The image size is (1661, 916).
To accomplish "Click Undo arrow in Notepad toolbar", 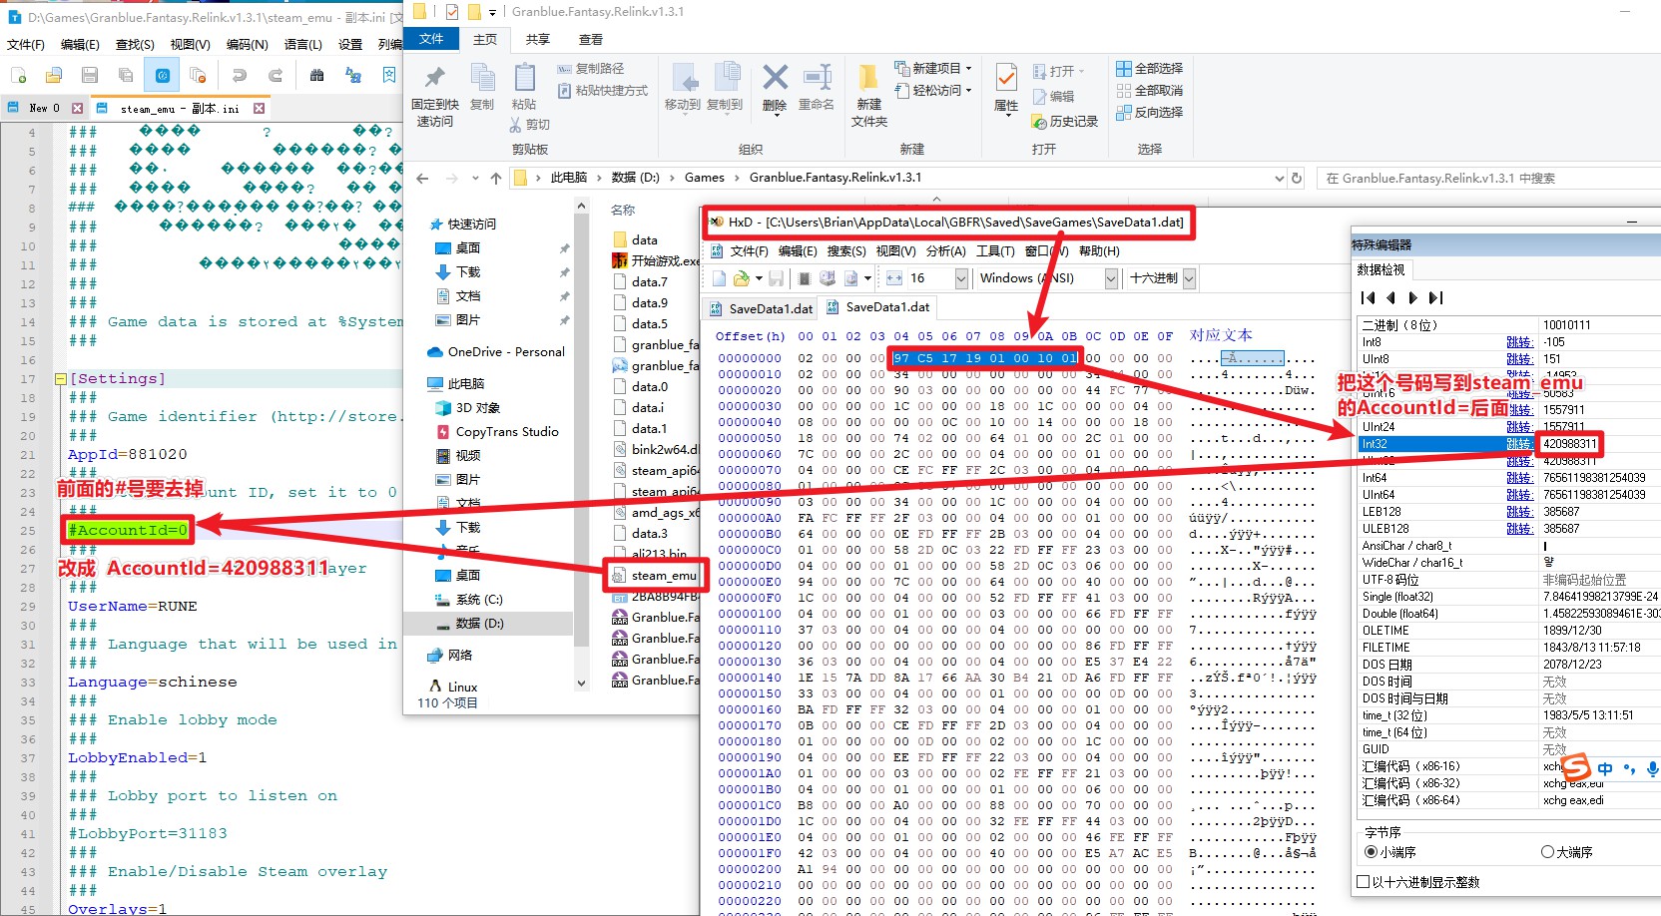I will (240, 75).
